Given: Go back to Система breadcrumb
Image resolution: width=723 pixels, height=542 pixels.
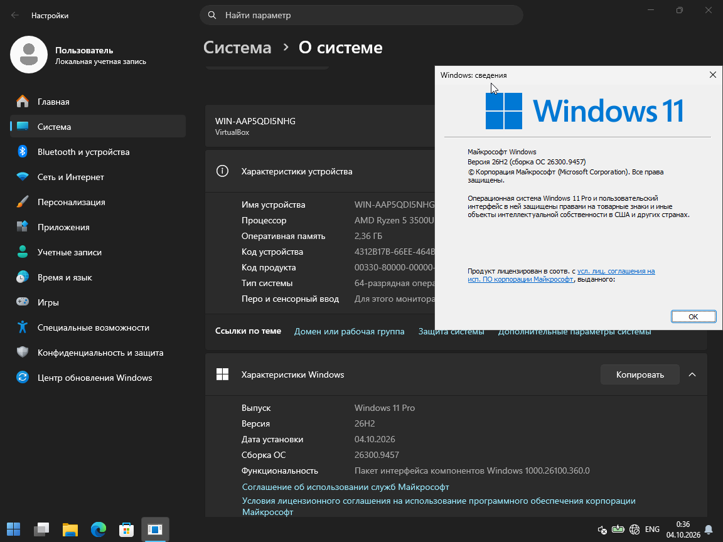Looking at the screenshot, I should 237,48.
